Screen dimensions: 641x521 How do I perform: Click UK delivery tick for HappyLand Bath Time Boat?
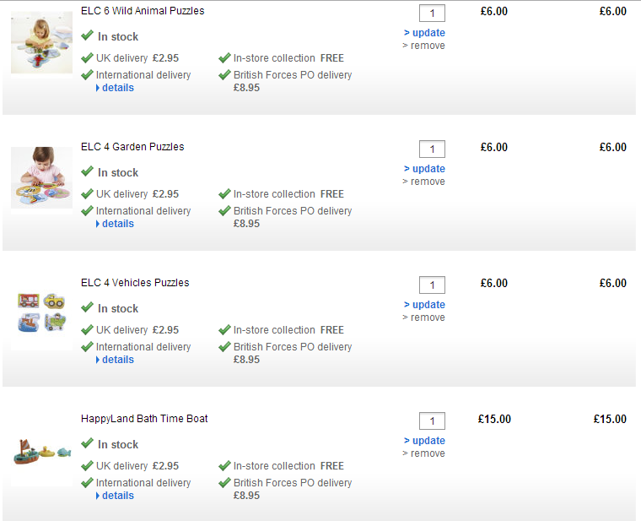87,465
